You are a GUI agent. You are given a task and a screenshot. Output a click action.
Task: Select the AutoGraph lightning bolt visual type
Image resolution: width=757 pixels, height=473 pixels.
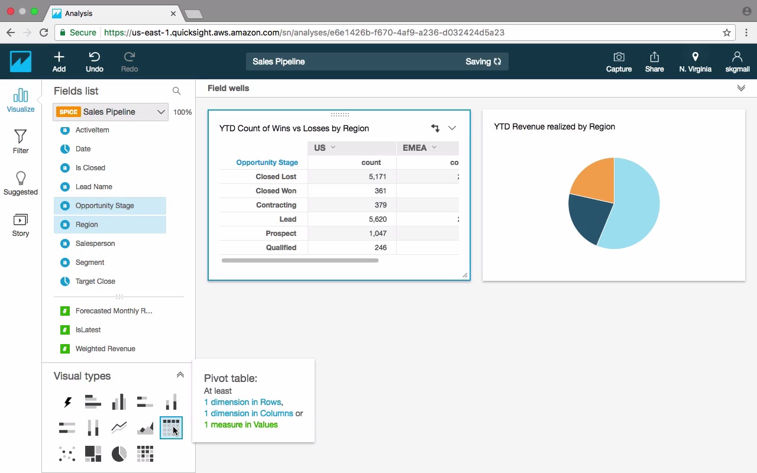coord(67,402)
